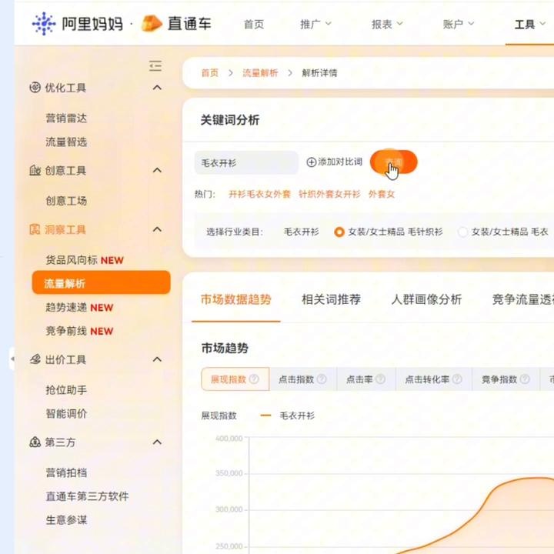Click the 直通车 orange logo icon
Screen dimensions: 554x554
[152, 24]
